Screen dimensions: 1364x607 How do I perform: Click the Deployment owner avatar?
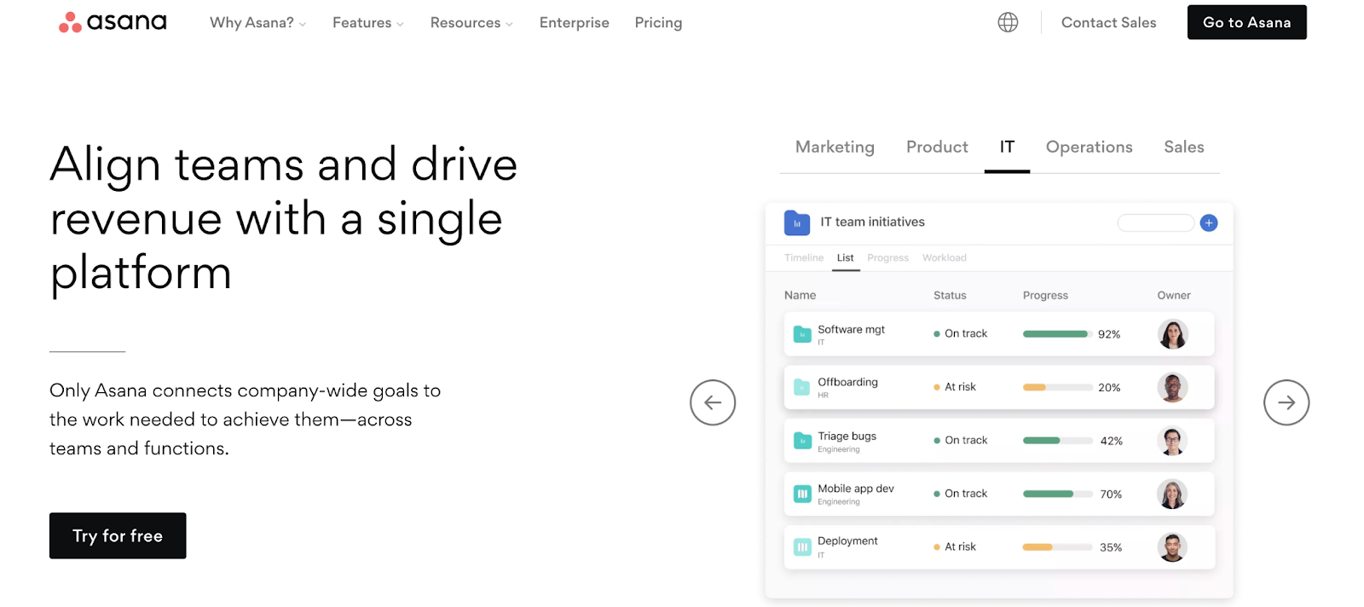click(1173, 546)
